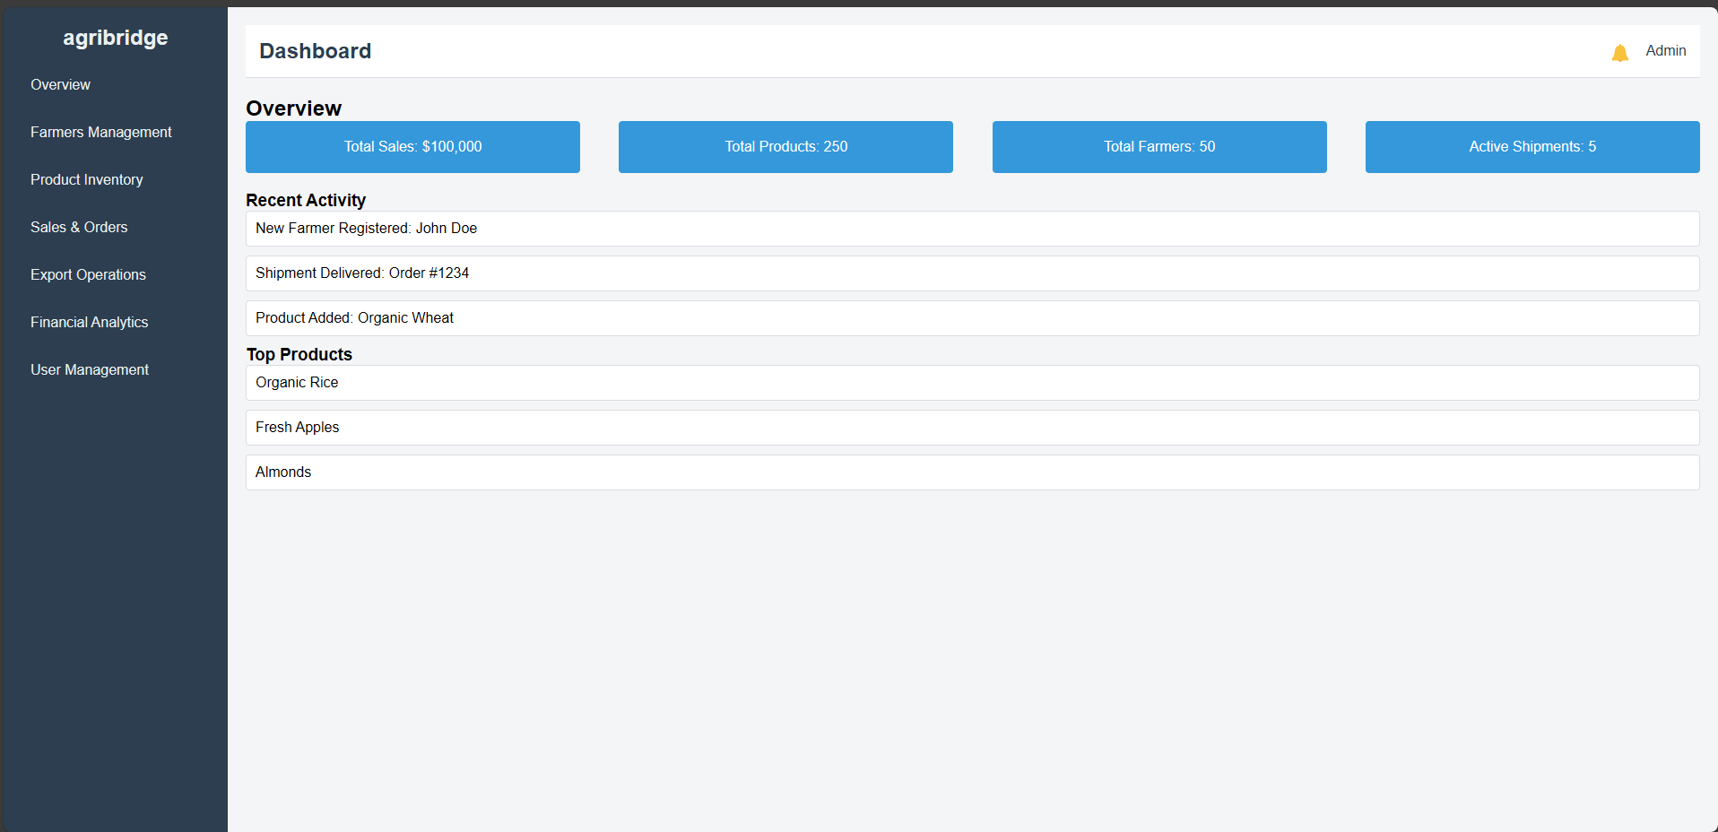
Task: Open the Total Farmers: 50 card
Action: [x=1159, y=147]
